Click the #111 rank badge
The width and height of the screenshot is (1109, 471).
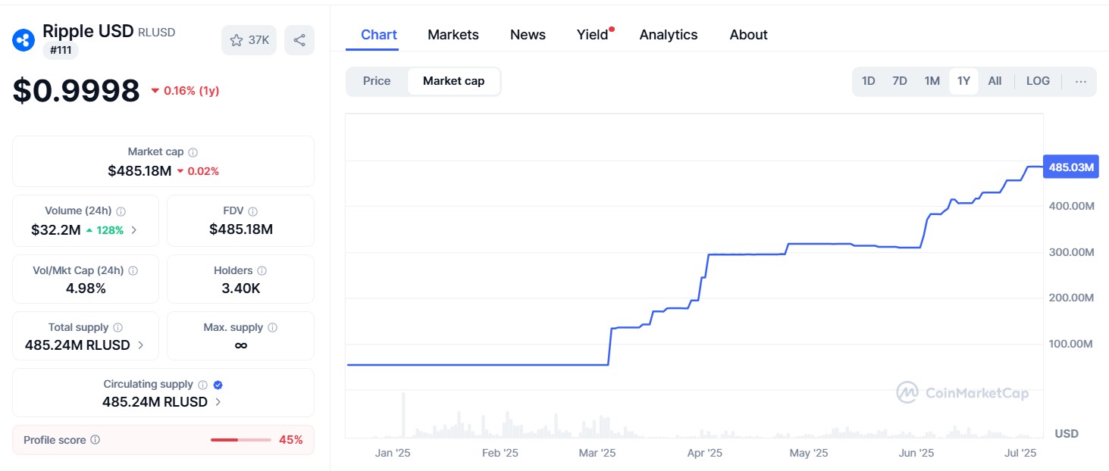coord(61,50)
